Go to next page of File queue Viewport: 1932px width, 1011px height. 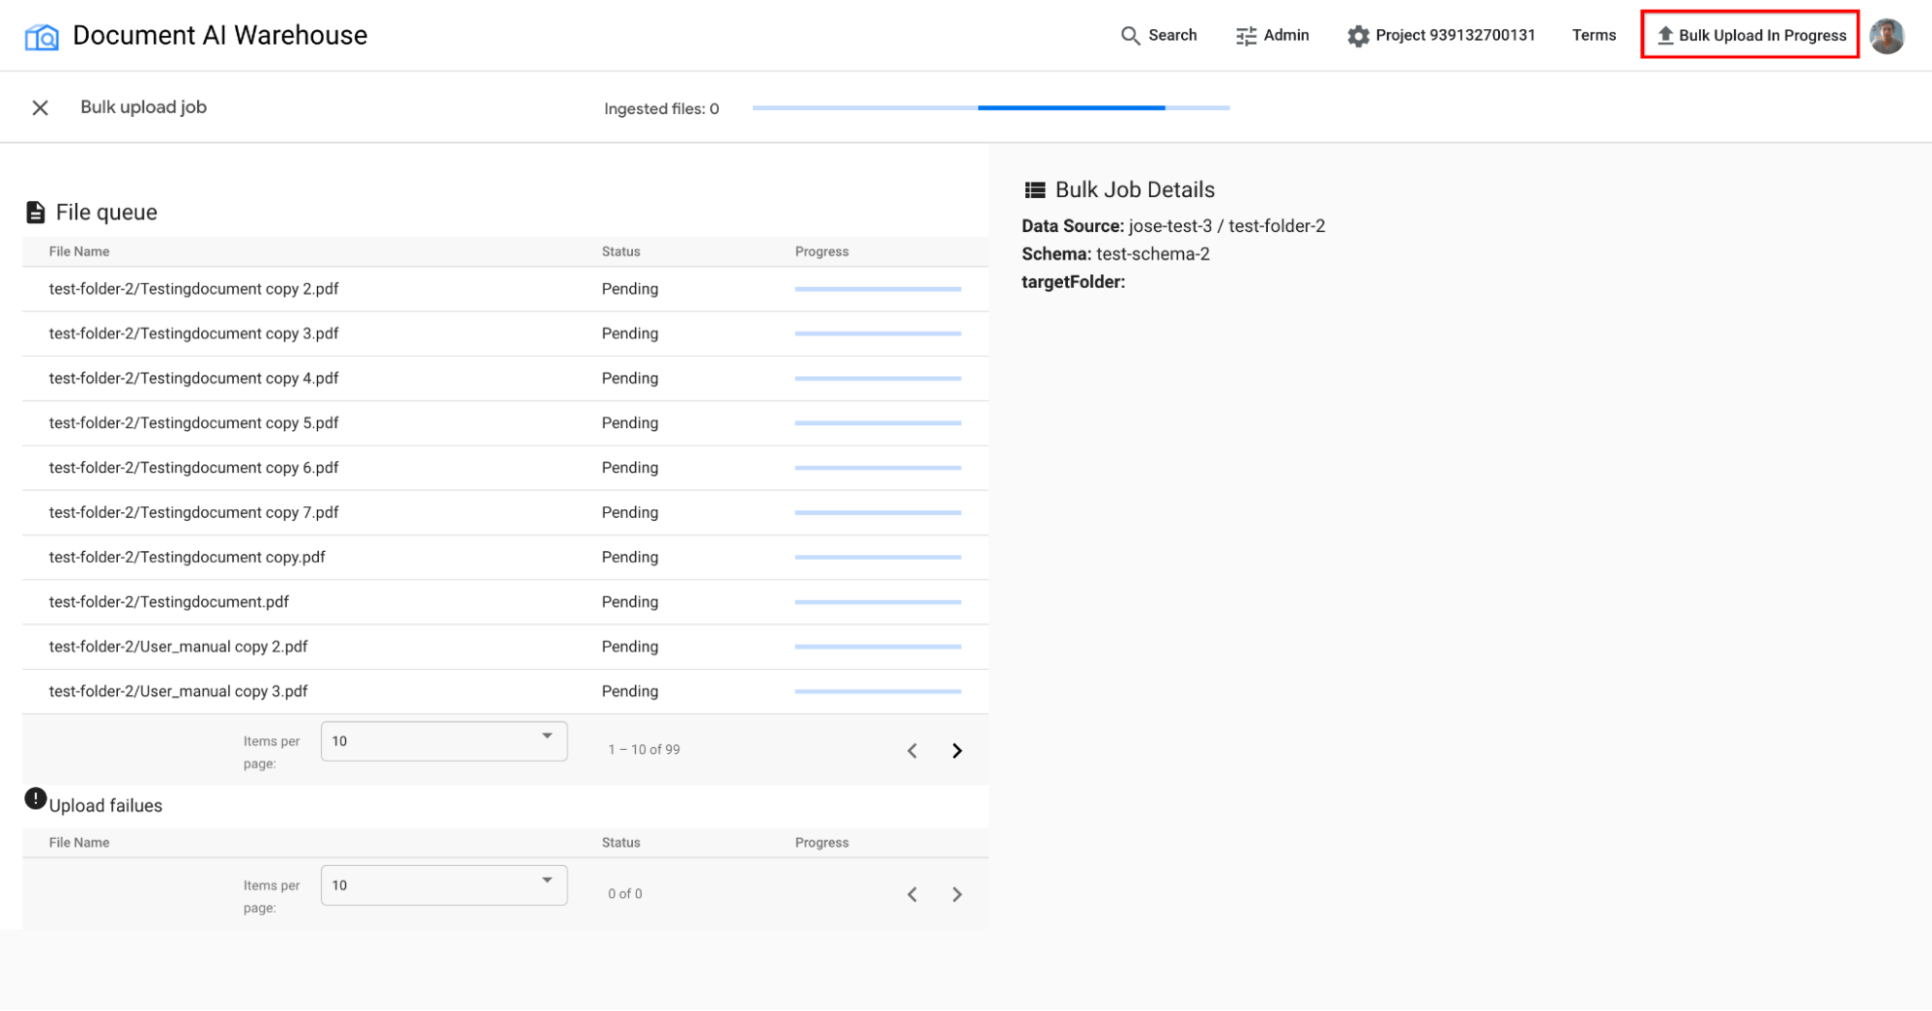pos(957,750)
